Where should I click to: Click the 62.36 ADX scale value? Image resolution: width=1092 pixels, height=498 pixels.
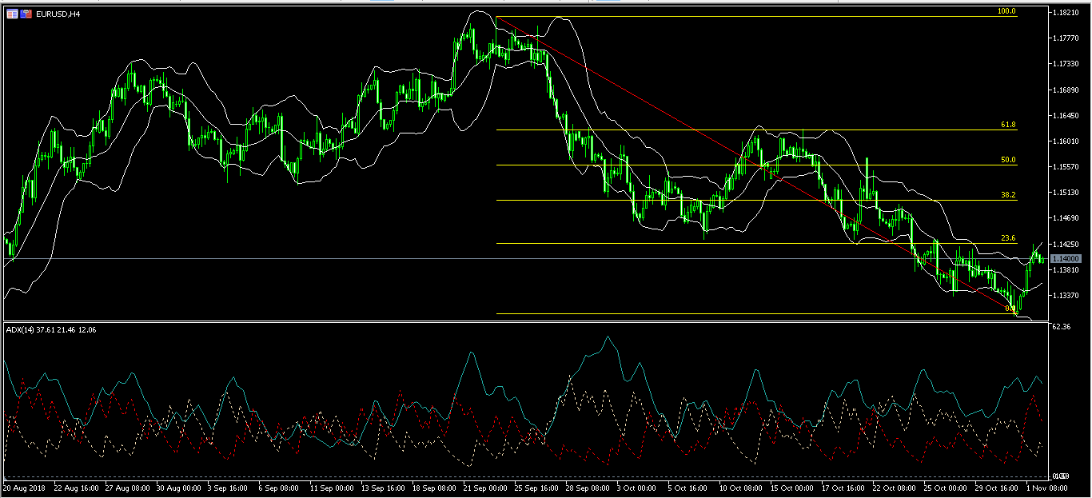(1062, 326)
